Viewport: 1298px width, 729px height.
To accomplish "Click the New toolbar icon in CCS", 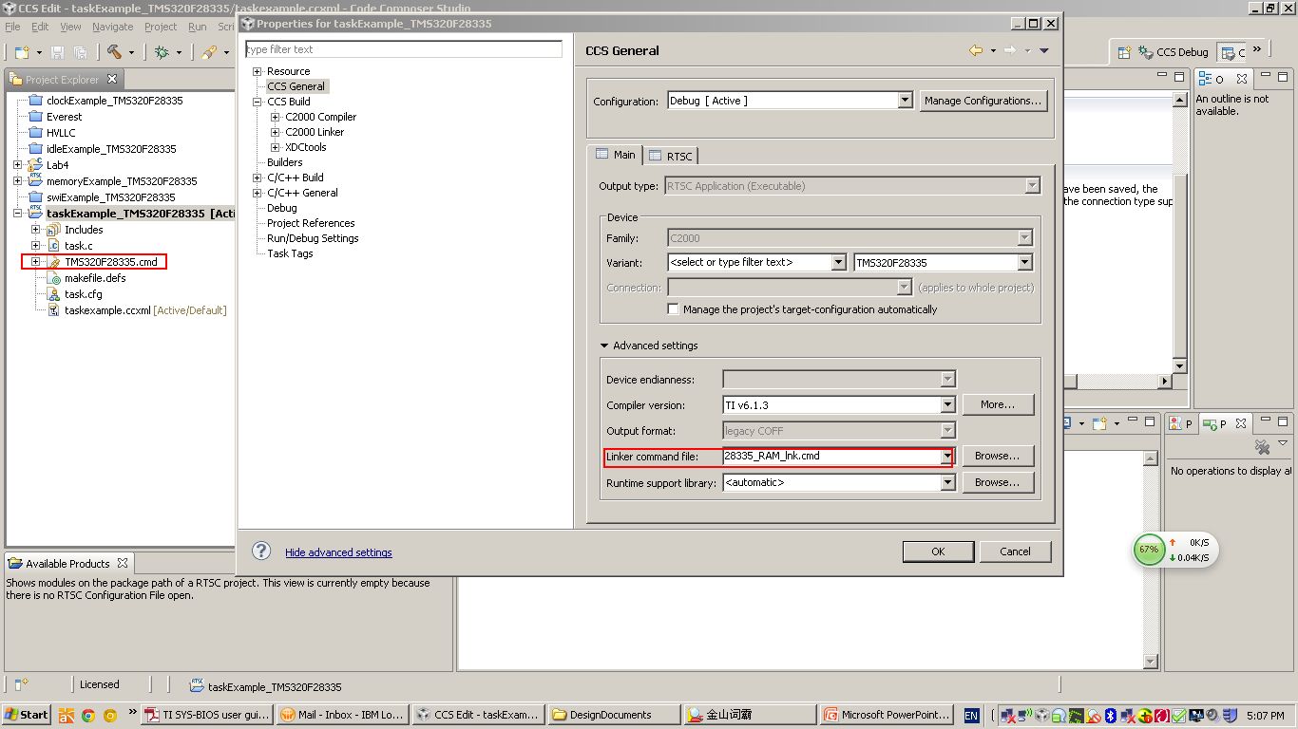I will 21,52.
